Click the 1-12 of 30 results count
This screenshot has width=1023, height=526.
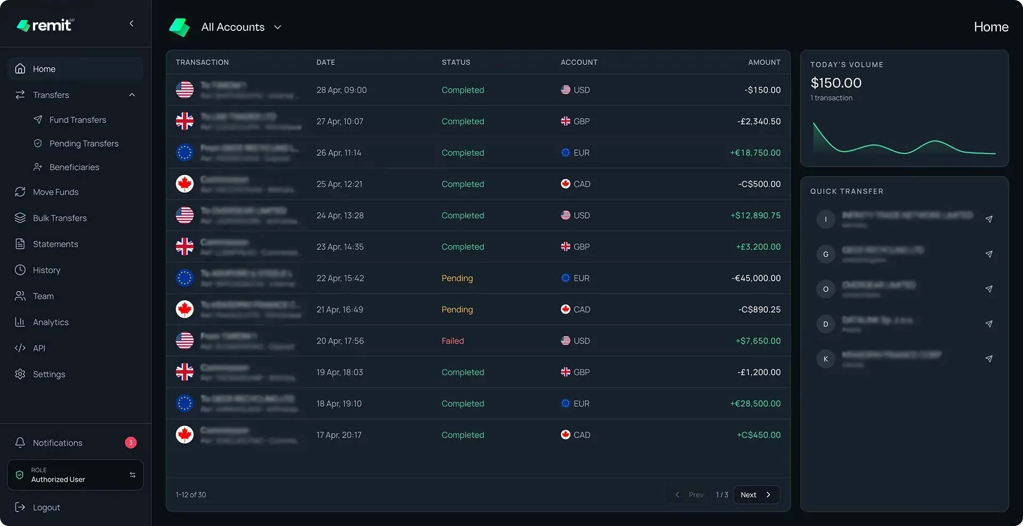click(191, 495)
